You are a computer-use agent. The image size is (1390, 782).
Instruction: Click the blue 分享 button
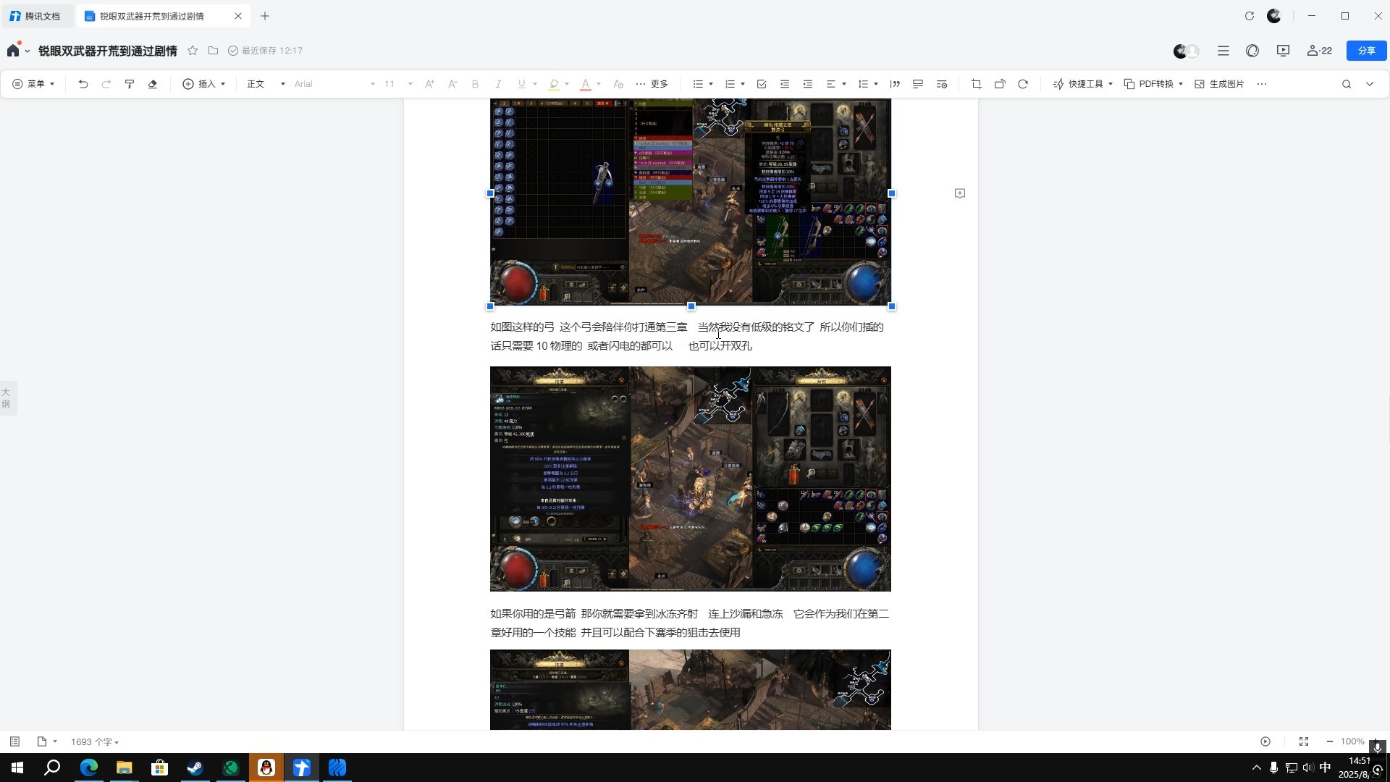click(x=1366, y=51)
